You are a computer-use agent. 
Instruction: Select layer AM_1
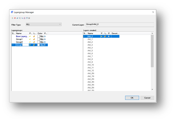tap(90, 39)
